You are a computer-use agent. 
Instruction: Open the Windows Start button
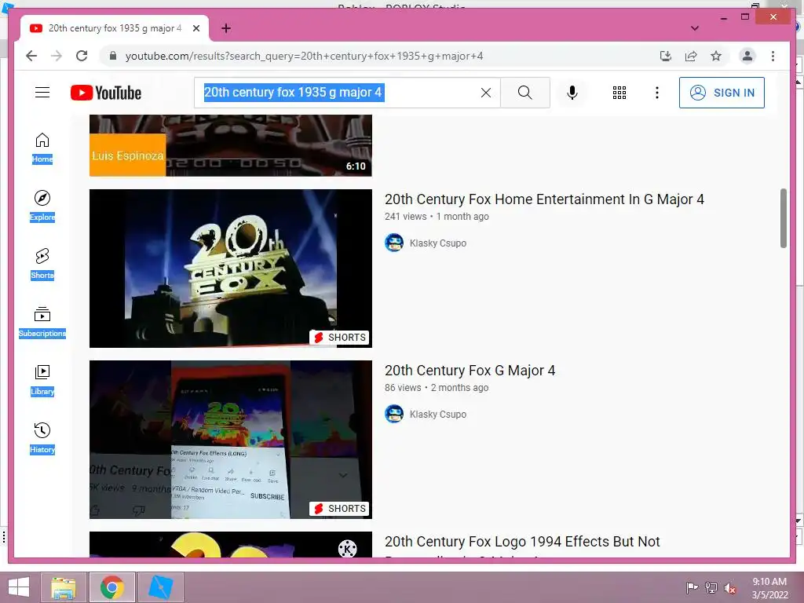[19, 587]
